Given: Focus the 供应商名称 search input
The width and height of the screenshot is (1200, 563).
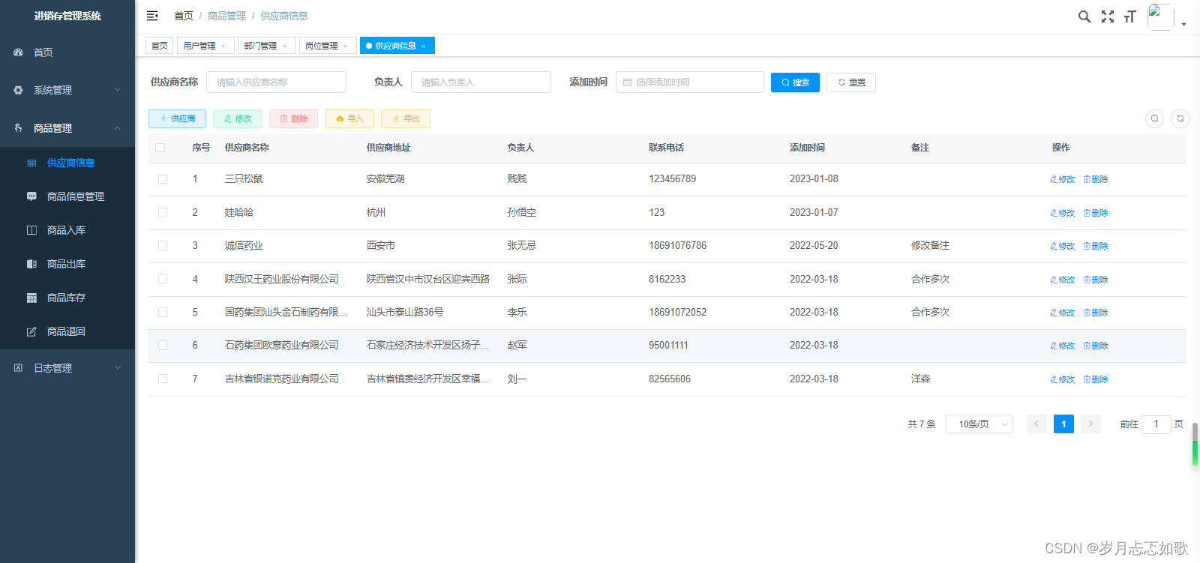Looking at the screenshot, I should click(276, 82).
